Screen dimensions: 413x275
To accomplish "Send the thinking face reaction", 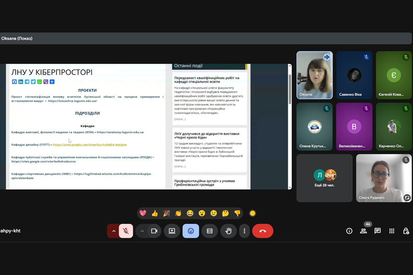I will pos(225,213).
